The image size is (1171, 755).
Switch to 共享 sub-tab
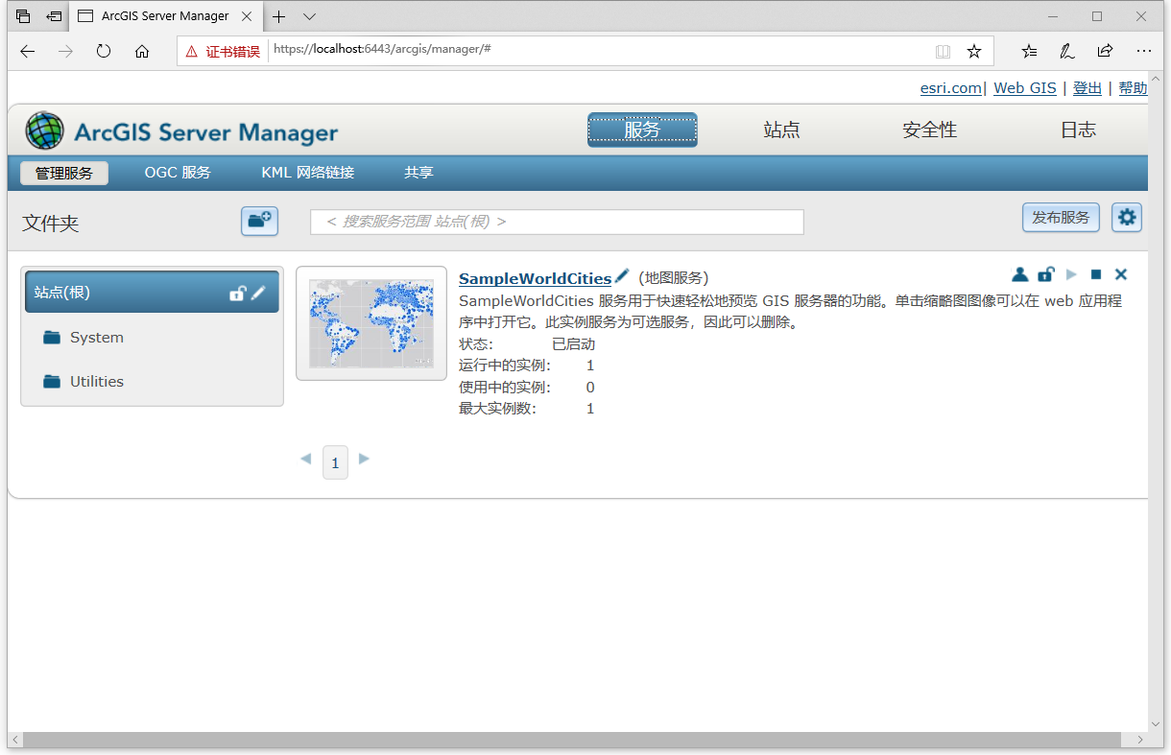pyautogui.click(x=418, y=173)
